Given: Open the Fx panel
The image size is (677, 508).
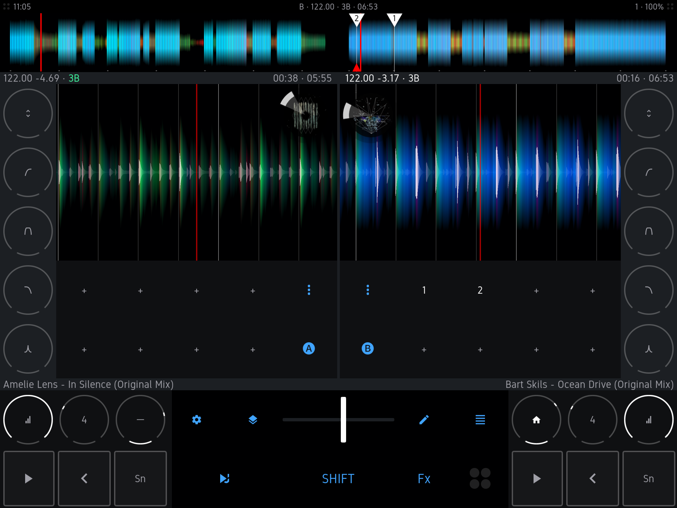Looking at the screenshot, I should [424, 479].
